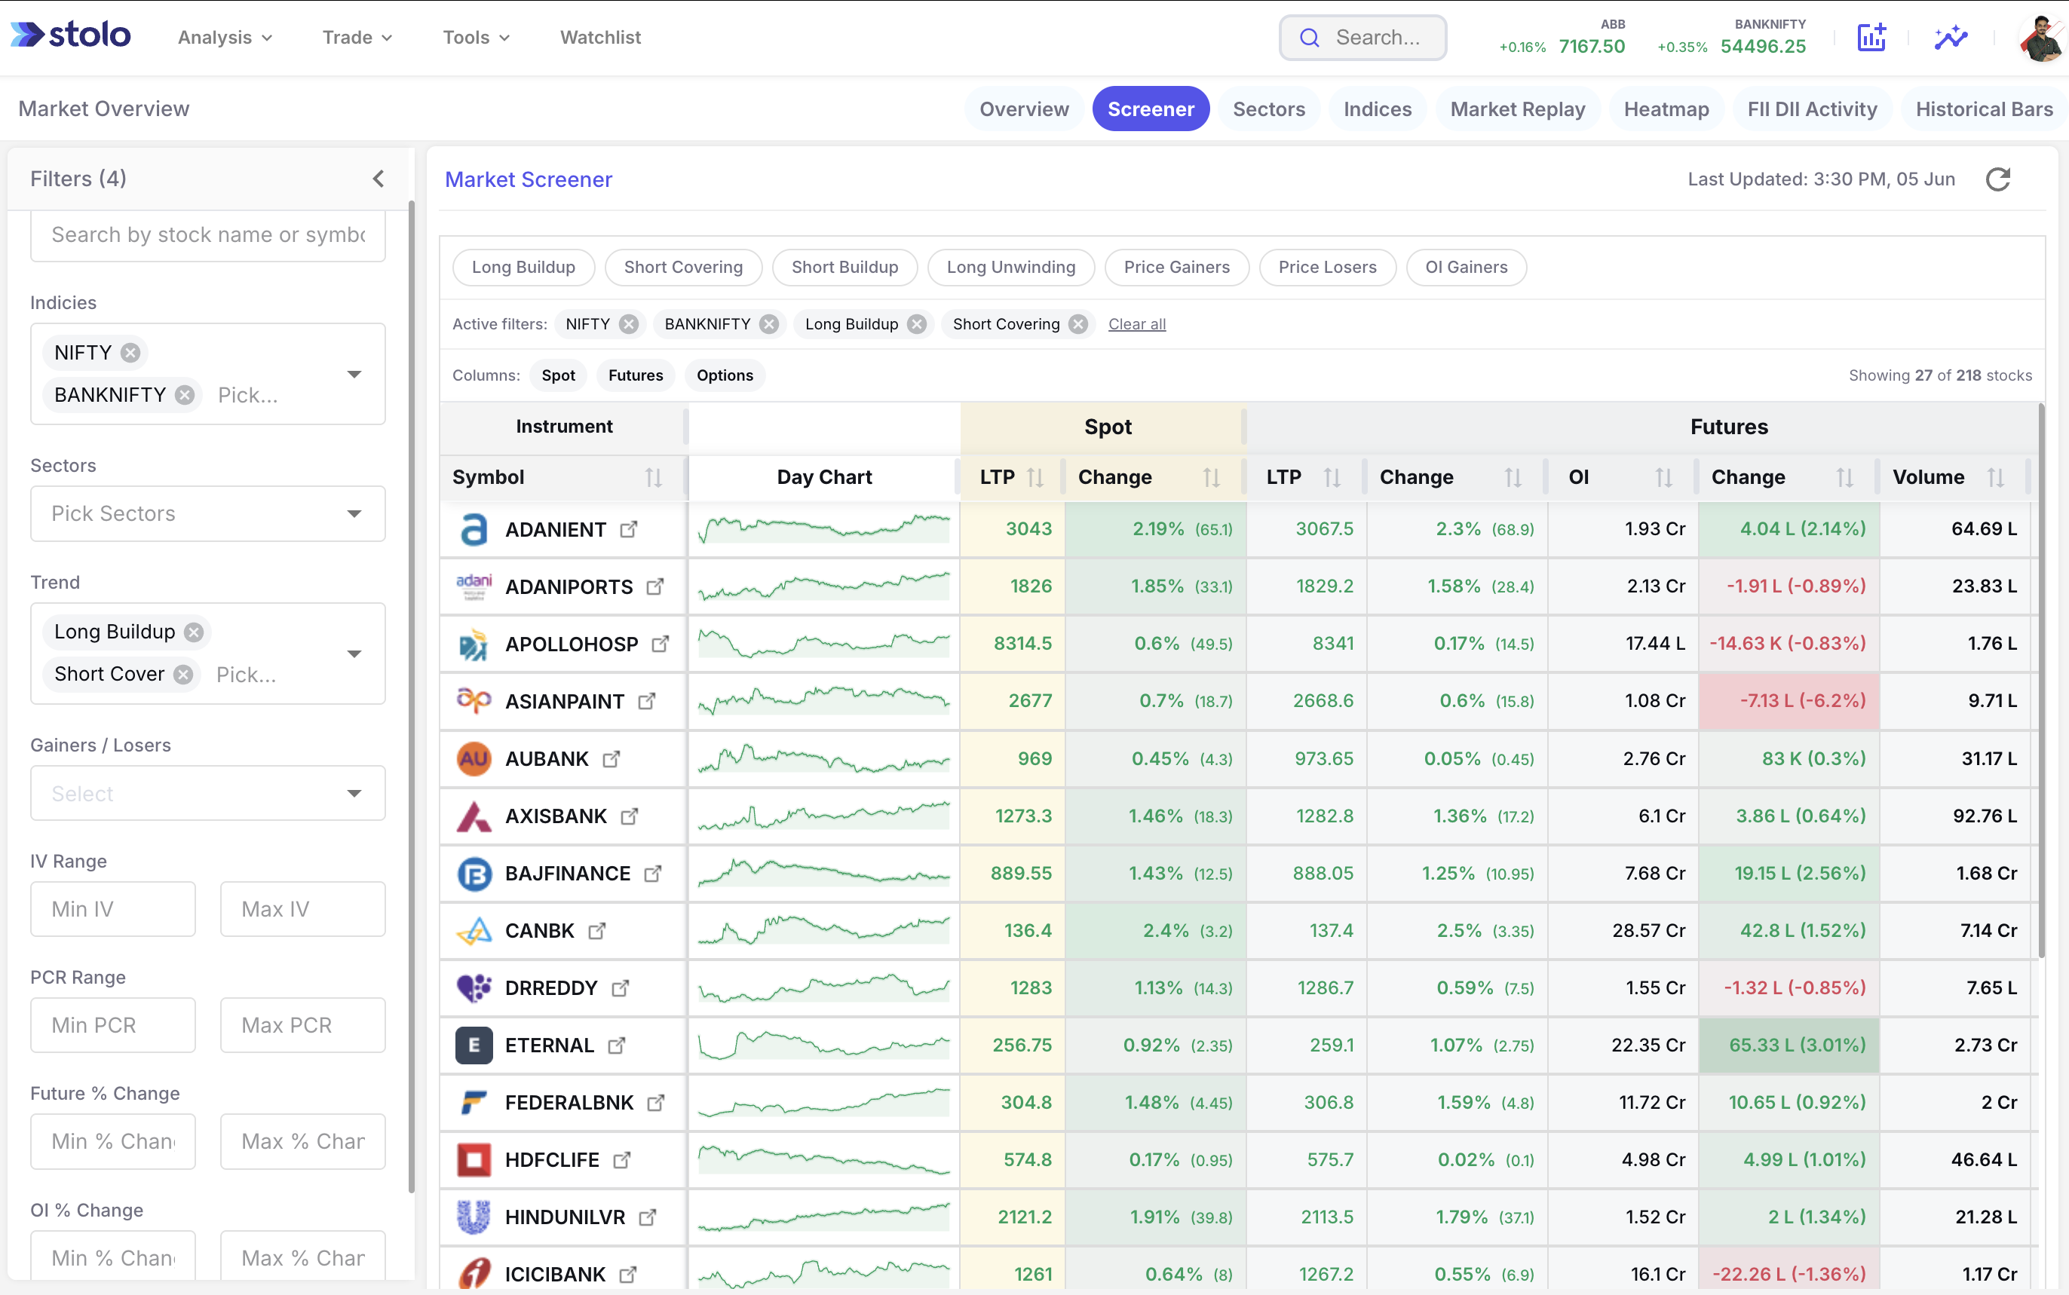Image resolution: width=2069 pixels, height=1295 pixels.
Task: Collapse the Filters panel with the chevron
Action: click(x=379, y=179)
